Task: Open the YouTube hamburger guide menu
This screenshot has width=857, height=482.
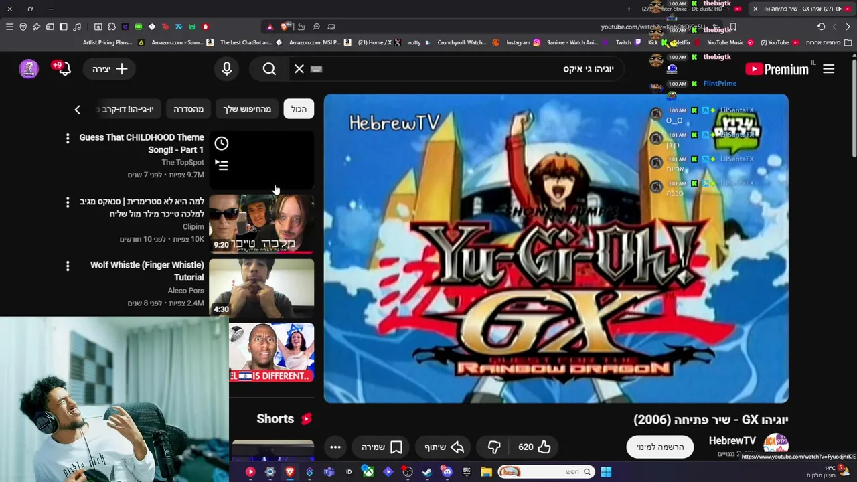Action: pos(829,69)
